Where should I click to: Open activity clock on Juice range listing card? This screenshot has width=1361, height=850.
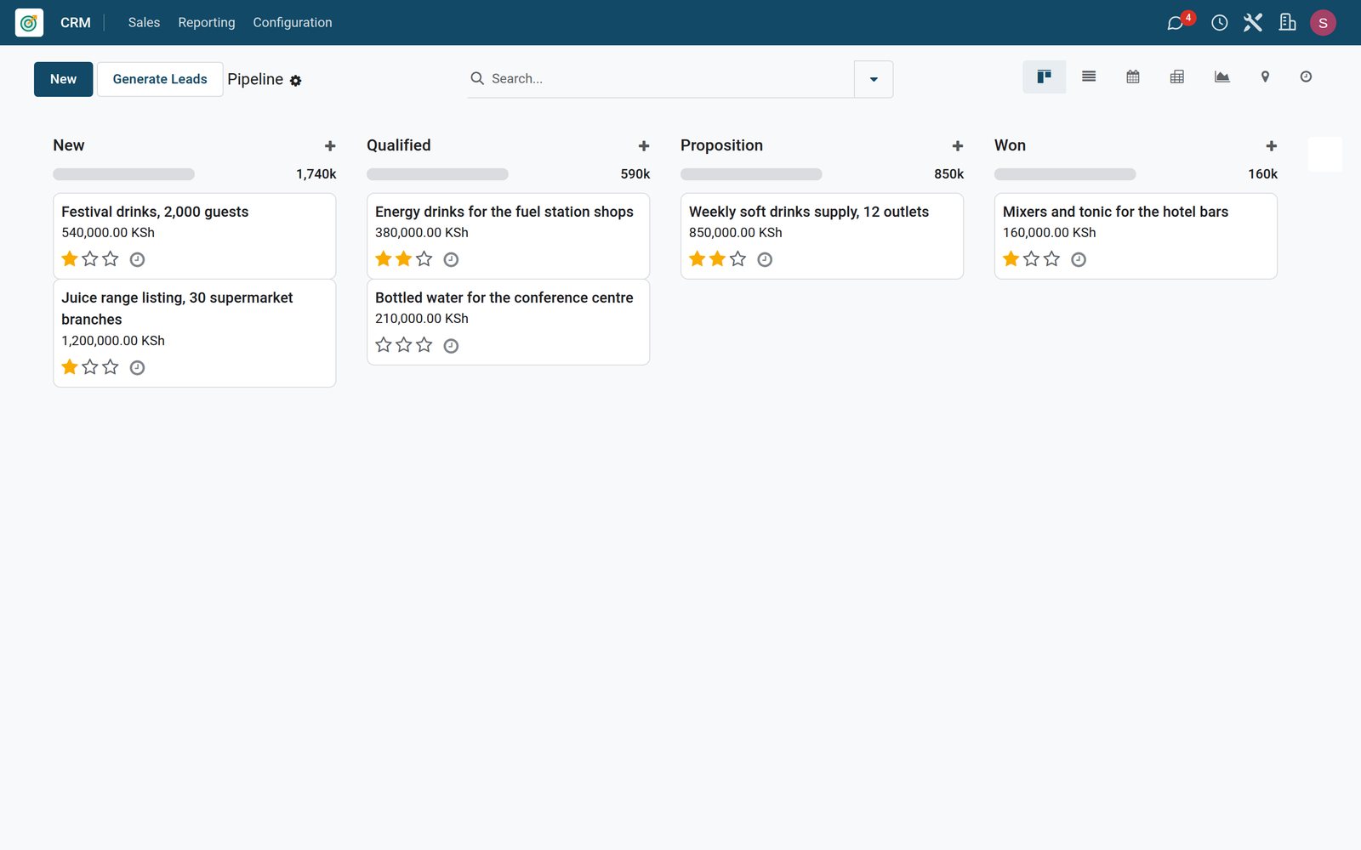137,368
